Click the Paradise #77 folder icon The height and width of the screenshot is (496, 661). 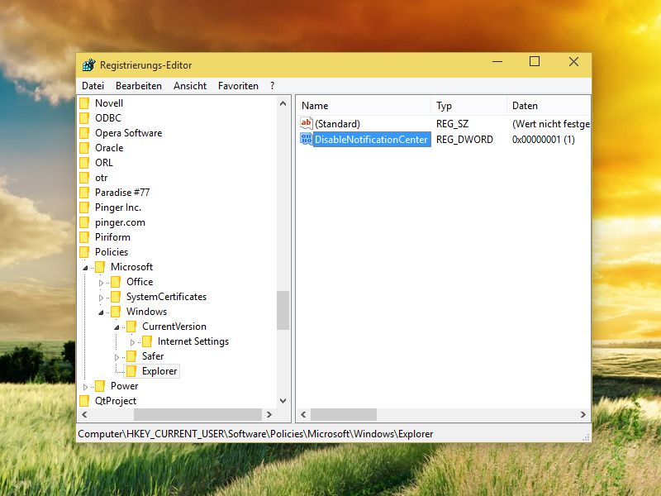[84, 193]
